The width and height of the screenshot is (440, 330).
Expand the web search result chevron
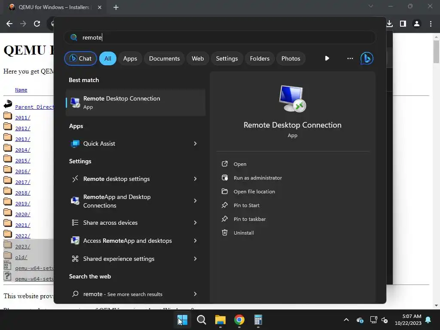click(196, 294)
